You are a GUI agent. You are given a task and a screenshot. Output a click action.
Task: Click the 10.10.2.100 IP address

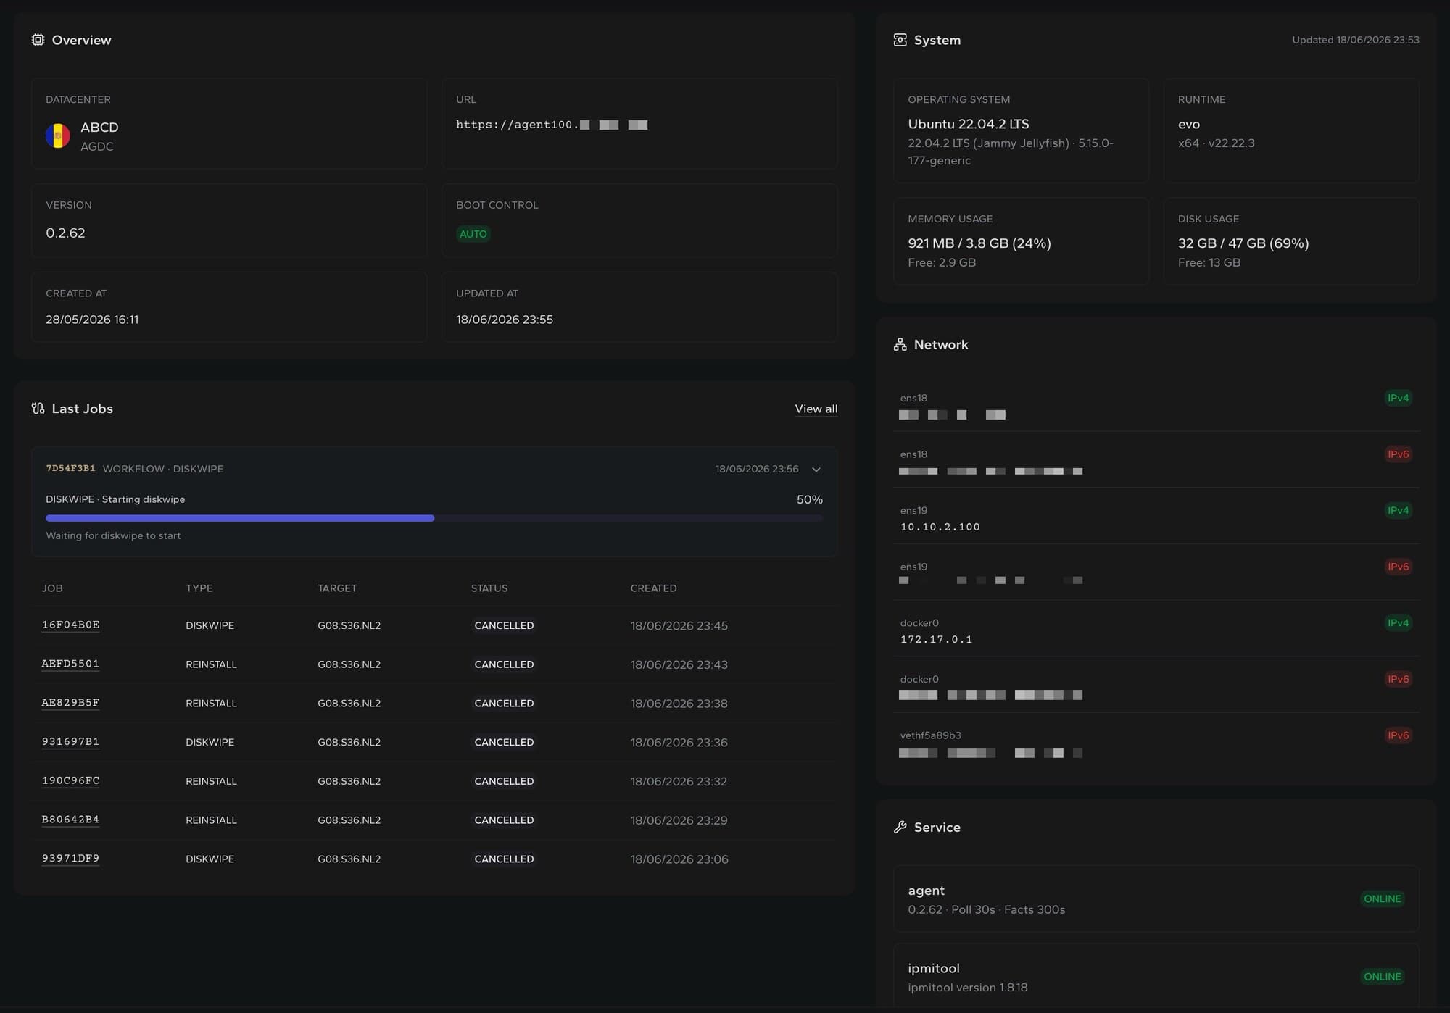[940, 527]
